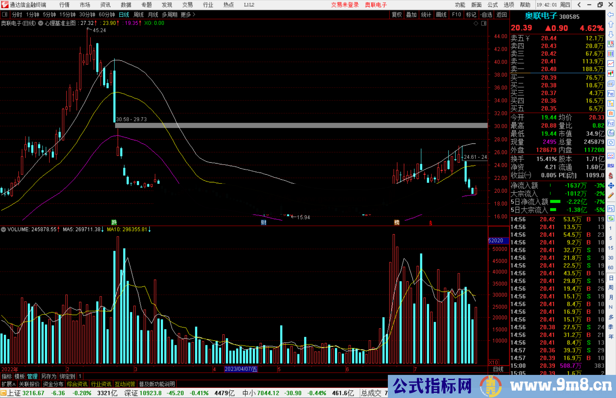
Task: Click the 交易未登录 link
Action: (345, 5)
